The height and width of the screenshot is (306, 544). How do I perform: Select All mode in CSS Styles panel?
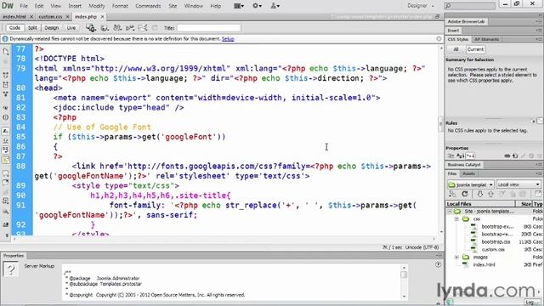(456, 49)
